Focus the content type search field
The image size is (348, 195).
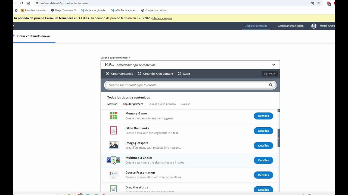[x=190, y=85]
